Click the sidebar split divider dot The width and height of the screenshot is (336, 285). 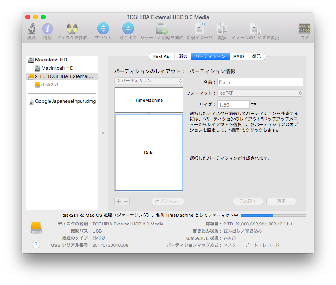pos(103,133)
